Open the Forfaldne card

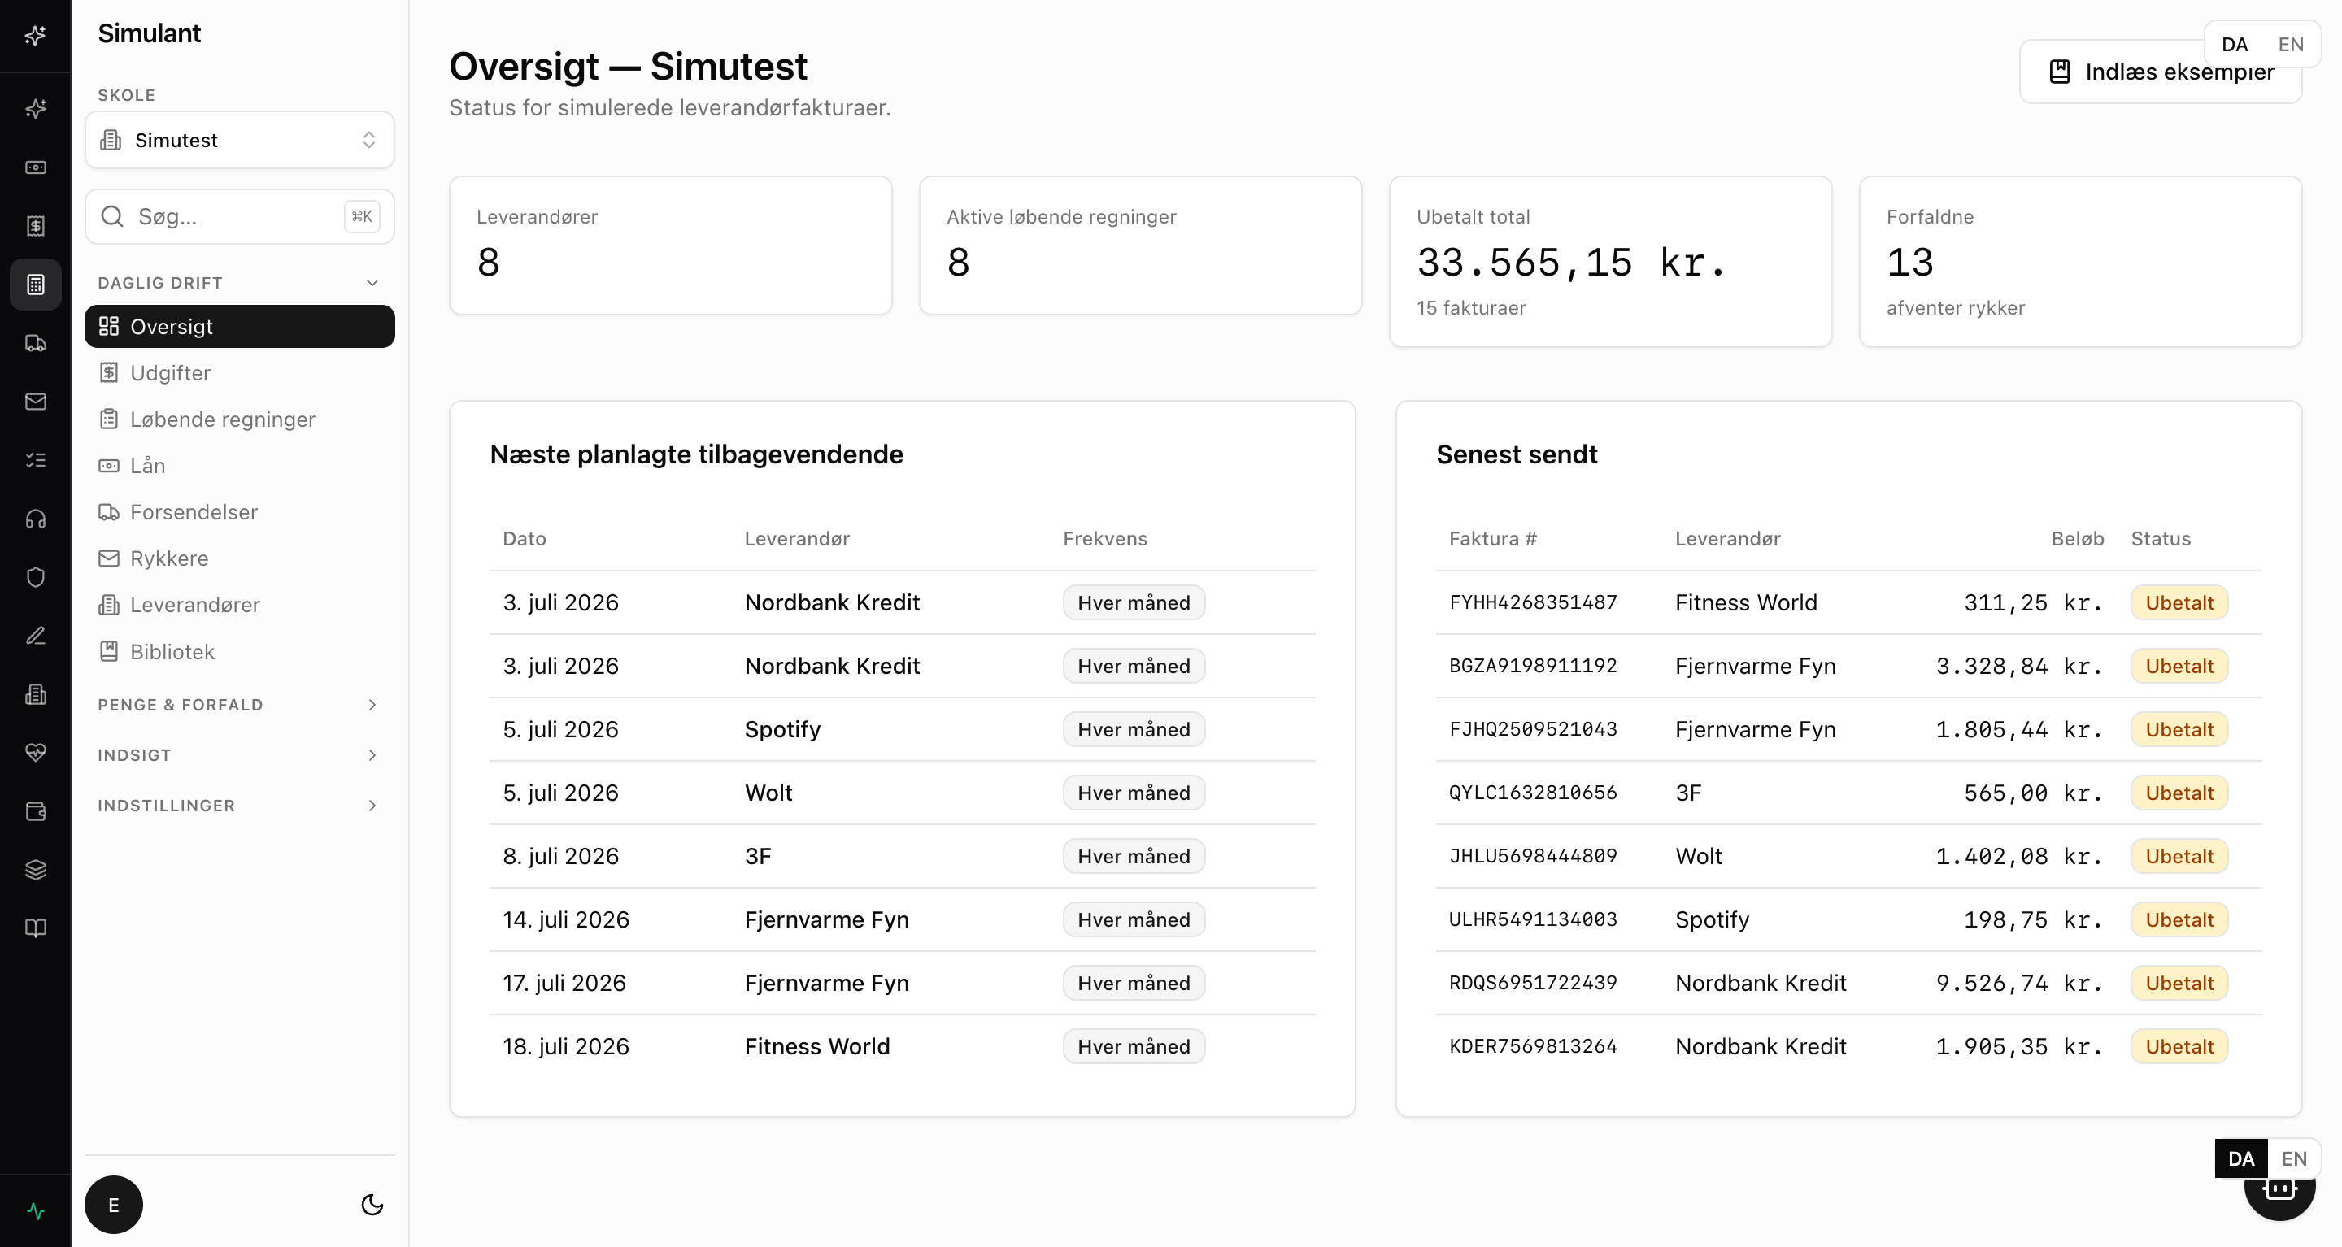click(x=2080, y=262)
